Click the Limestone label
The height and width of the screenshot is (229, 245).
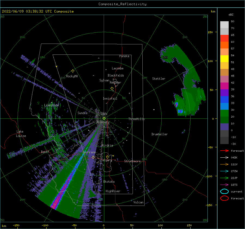tap(51, 105)
